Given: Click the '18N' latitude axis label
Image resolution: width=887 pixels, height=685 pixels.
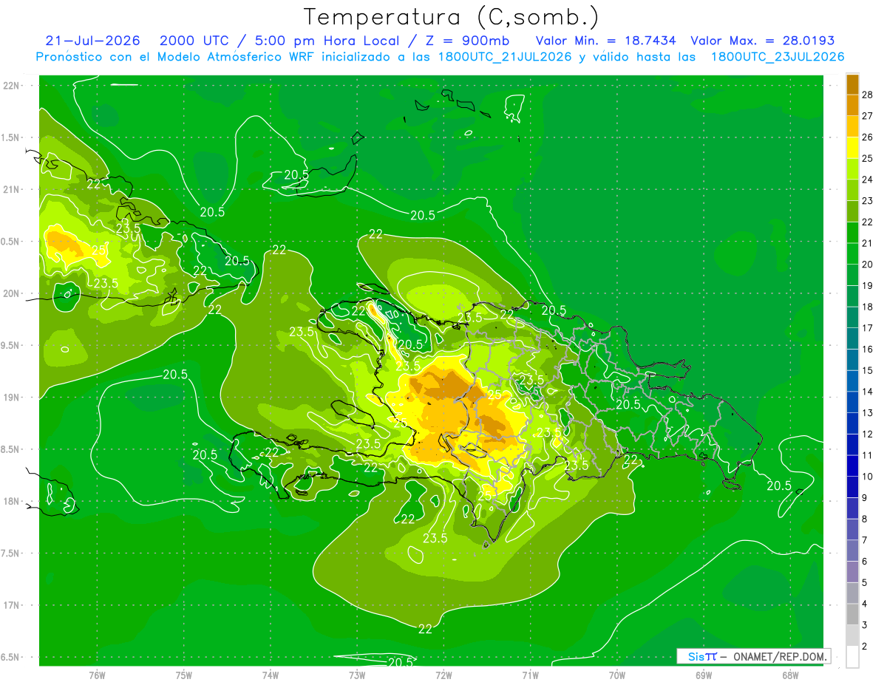Looking at the screenshot, I should [x=12, y=502].
